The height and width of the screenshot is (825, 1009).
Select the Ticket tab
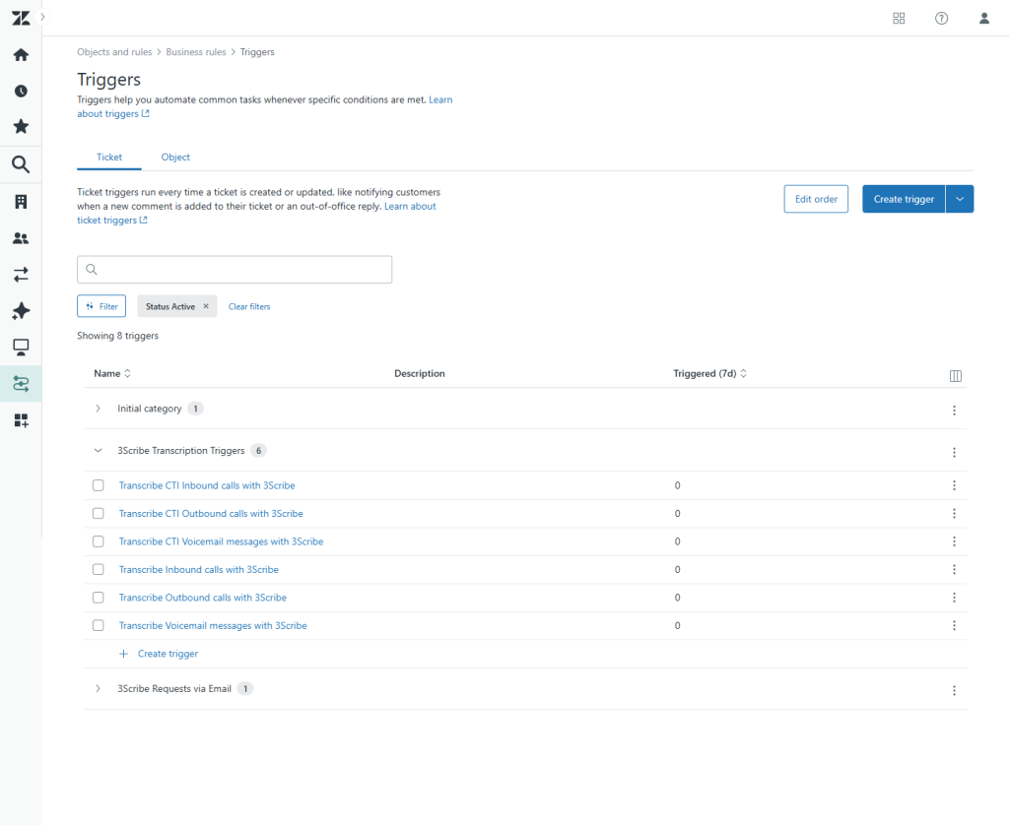[x=109, y=158]
